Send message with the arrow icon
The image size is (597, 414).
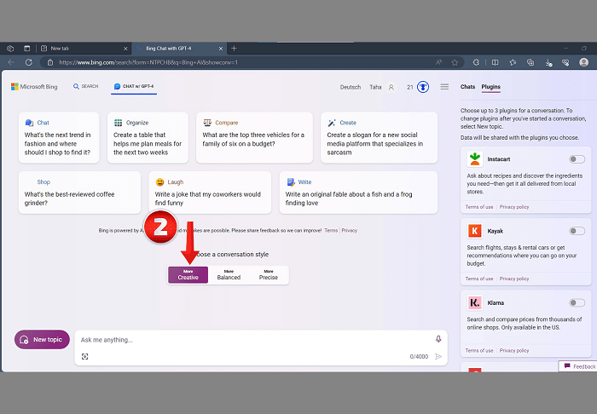[438, 356]
